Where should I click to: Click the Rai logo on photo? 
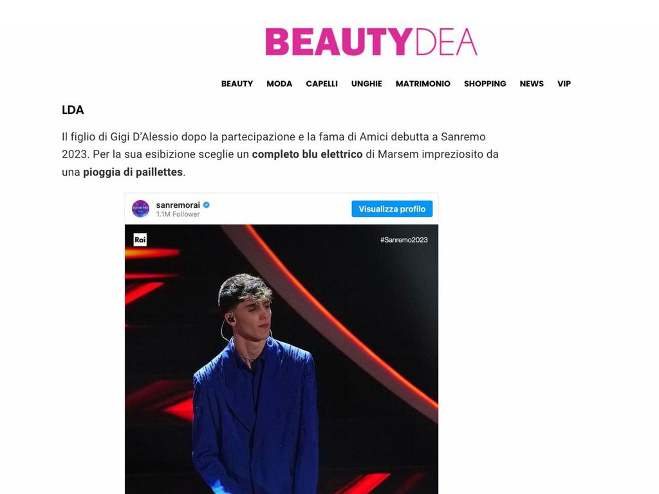click(140, 240)
